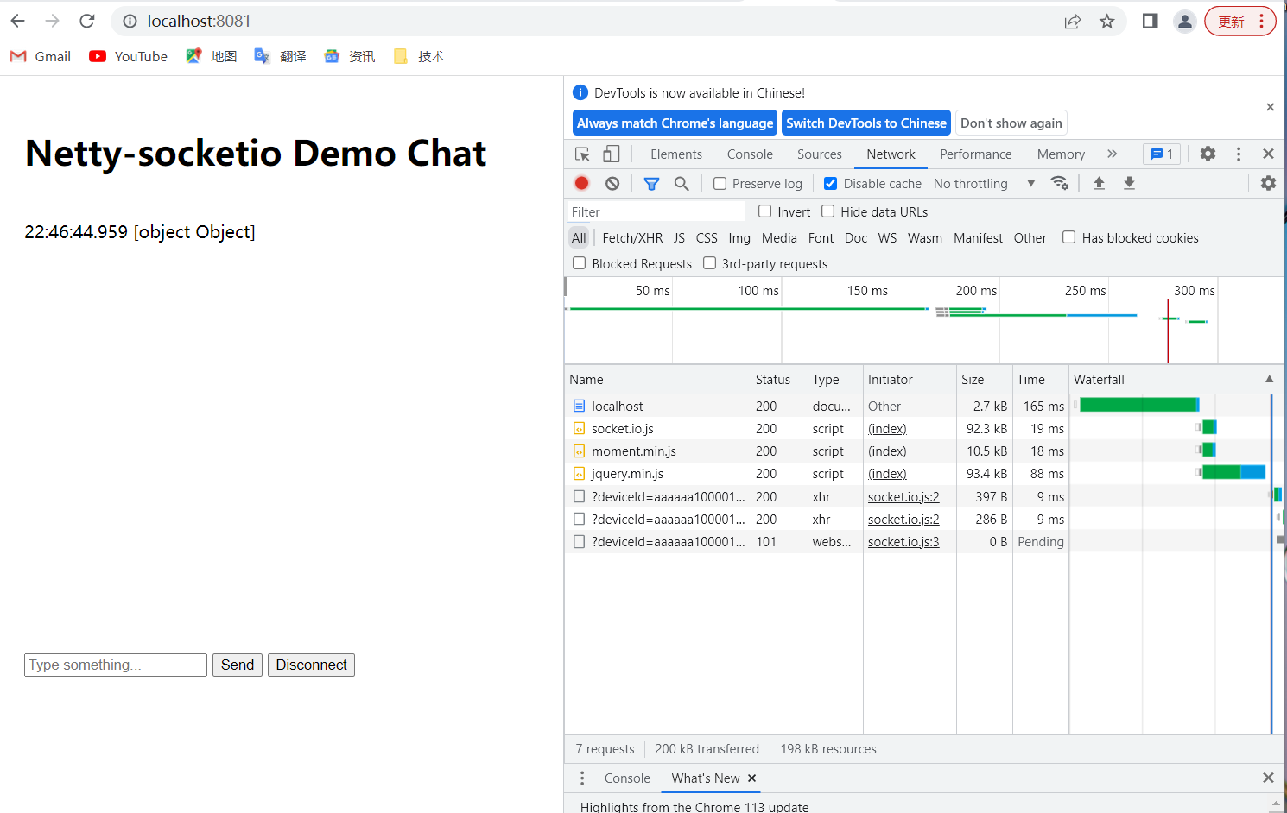Switch to the Performance tab

[976, 154]
